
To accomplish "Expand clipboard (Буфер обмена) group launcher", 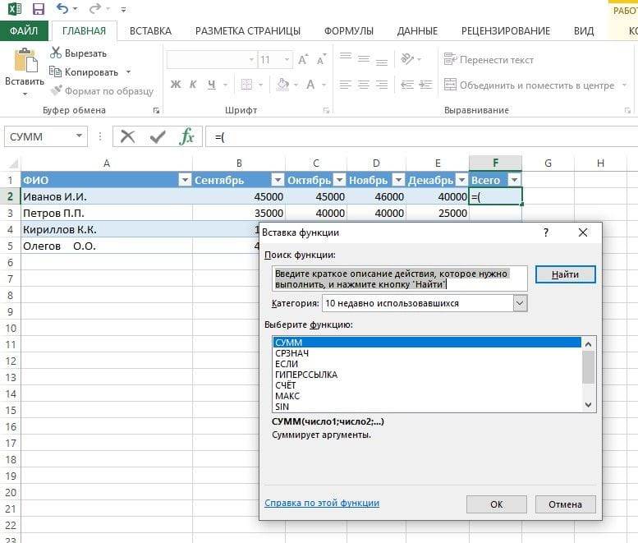I will pos(156,110).
